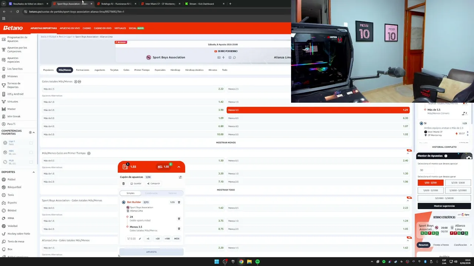Select the Básquetbol sport
Screen dimensions: 474x266
click(x=14, y=187)
